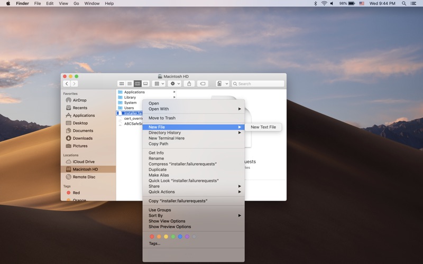The height and width of the screenshot is (264, 423).
Task: Apply the orange tag color dot
Action: click(159, 237)
